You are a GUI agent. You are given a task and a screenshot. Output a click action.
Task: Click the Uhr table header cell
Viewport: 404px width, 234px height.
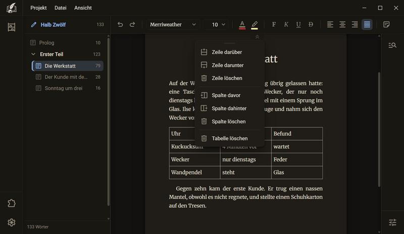coord(182,134)
